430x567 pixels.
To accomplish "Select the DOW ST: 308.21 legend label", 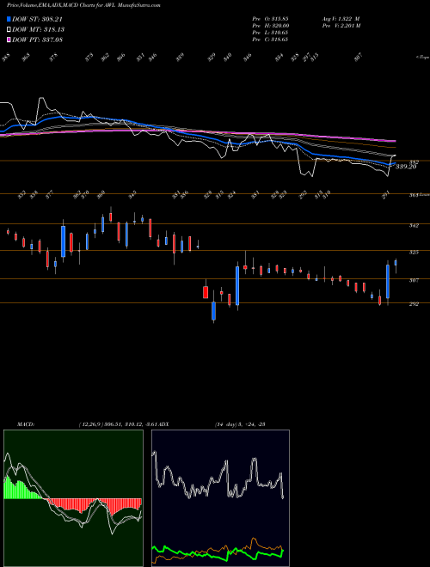I will click(37, 19).
